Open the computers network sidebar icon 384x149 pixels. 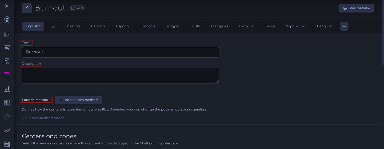click(x=7, y=20)
